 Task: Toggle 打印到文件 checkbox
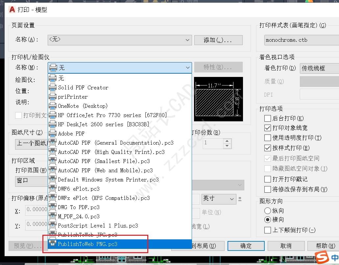tap(18, 115)
